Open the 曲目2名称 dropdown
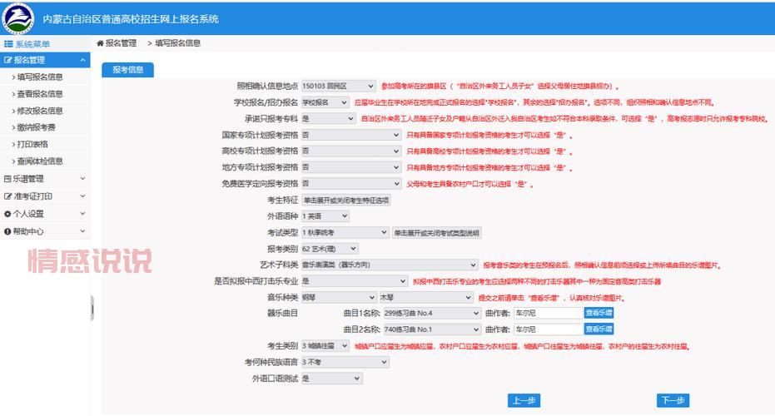This screenshot has height=416, width=775. click(432, 329)
